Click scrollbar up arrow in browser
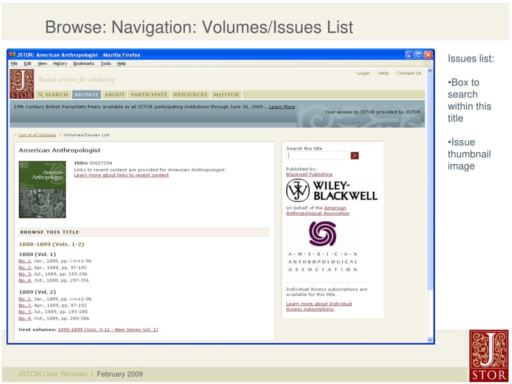This screenshot has width=512, height=384. tap(429, 71)
